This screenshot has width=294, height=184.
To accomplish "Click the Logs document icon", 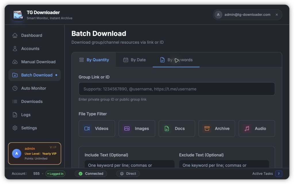I will pyautogui.click(x=15, y=115).
